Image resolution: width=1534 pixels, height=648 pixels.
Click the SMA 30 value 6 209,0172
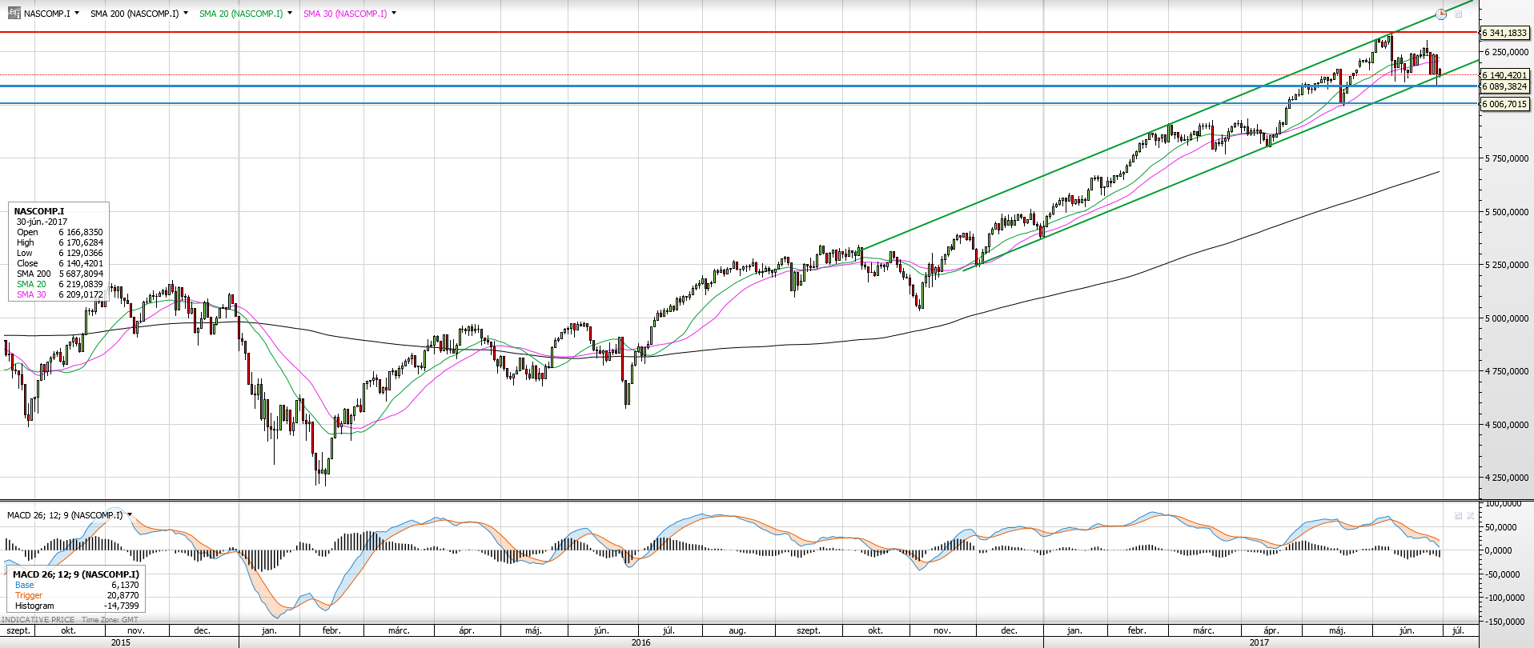click(81, 294)
